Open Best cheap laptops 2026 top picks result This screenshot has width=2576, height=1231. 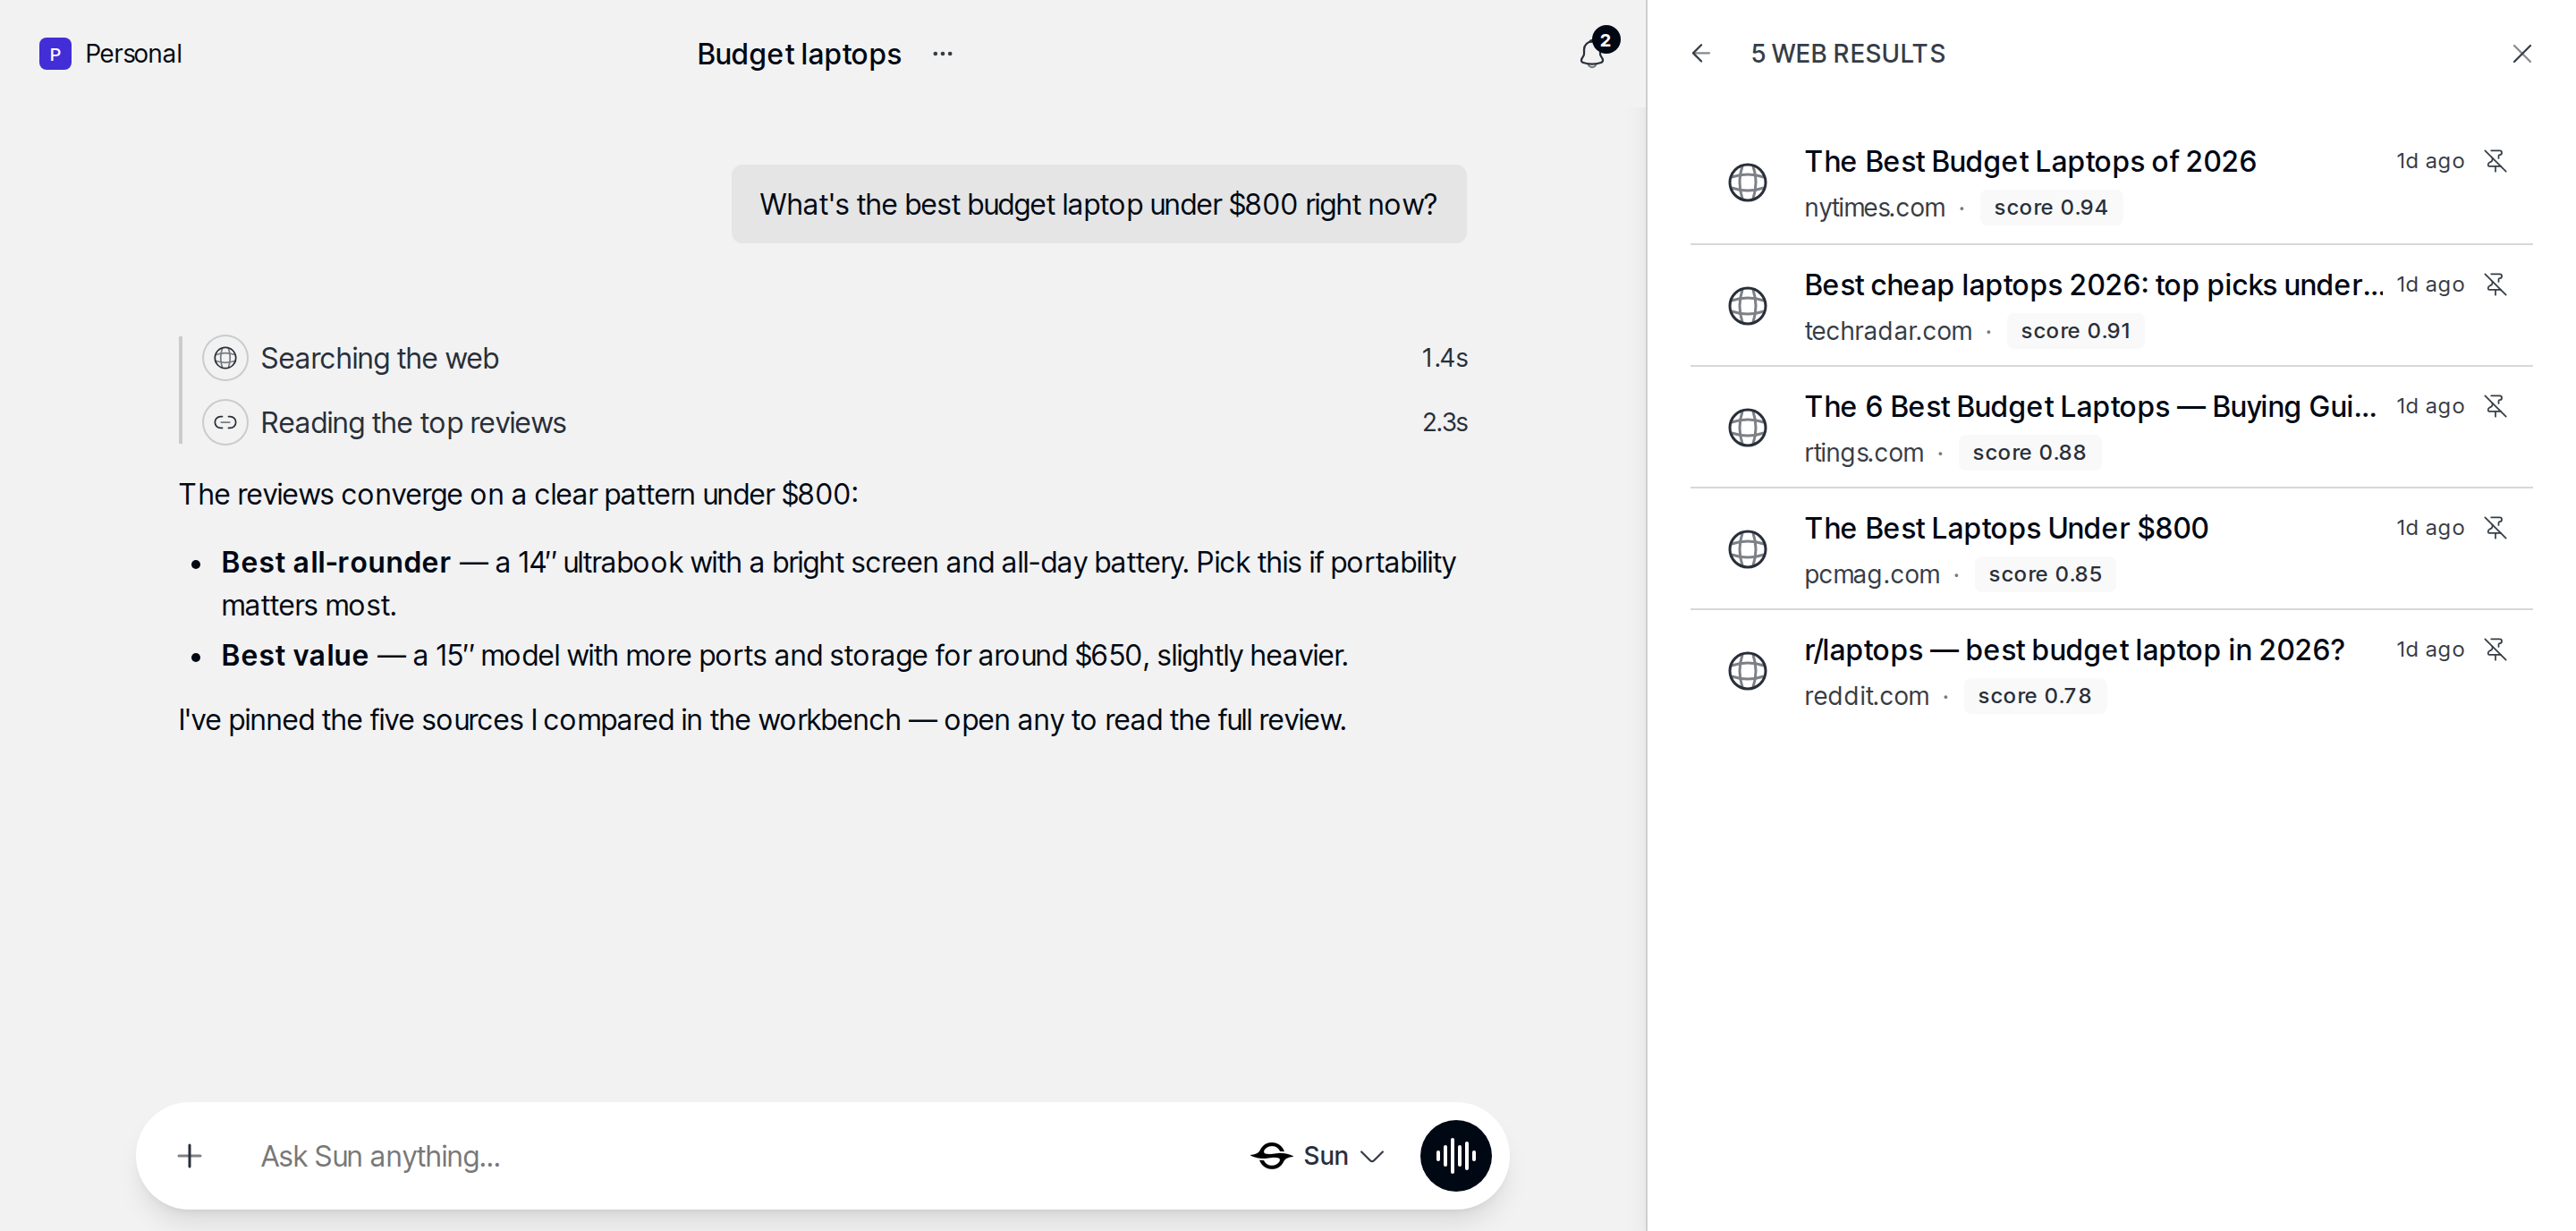click(x=2093, y=285)
